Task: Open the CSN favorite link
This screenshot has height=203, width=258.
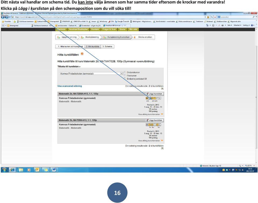Action: (111, 22)
